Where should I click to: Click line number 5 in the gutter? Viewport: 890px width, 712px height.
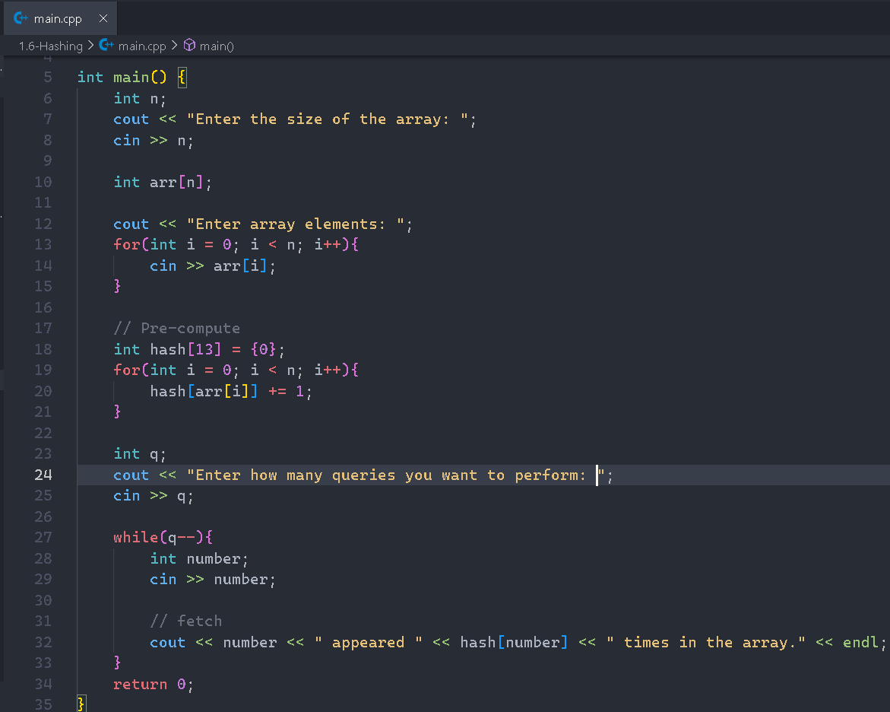(48, 78)
